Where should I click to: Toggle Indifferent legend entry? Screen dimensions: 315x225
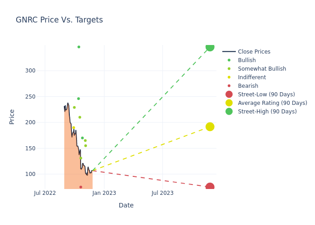pyautogui.click(x=252, y=77)
